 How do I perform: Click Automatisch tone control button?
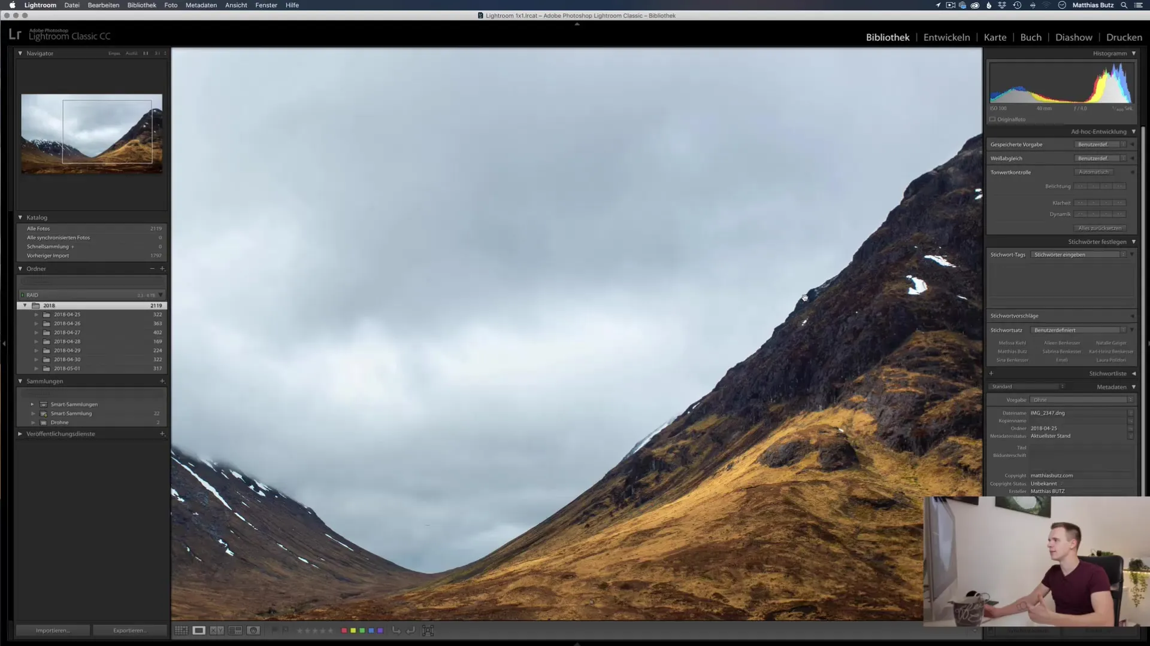pos(1094,172)
